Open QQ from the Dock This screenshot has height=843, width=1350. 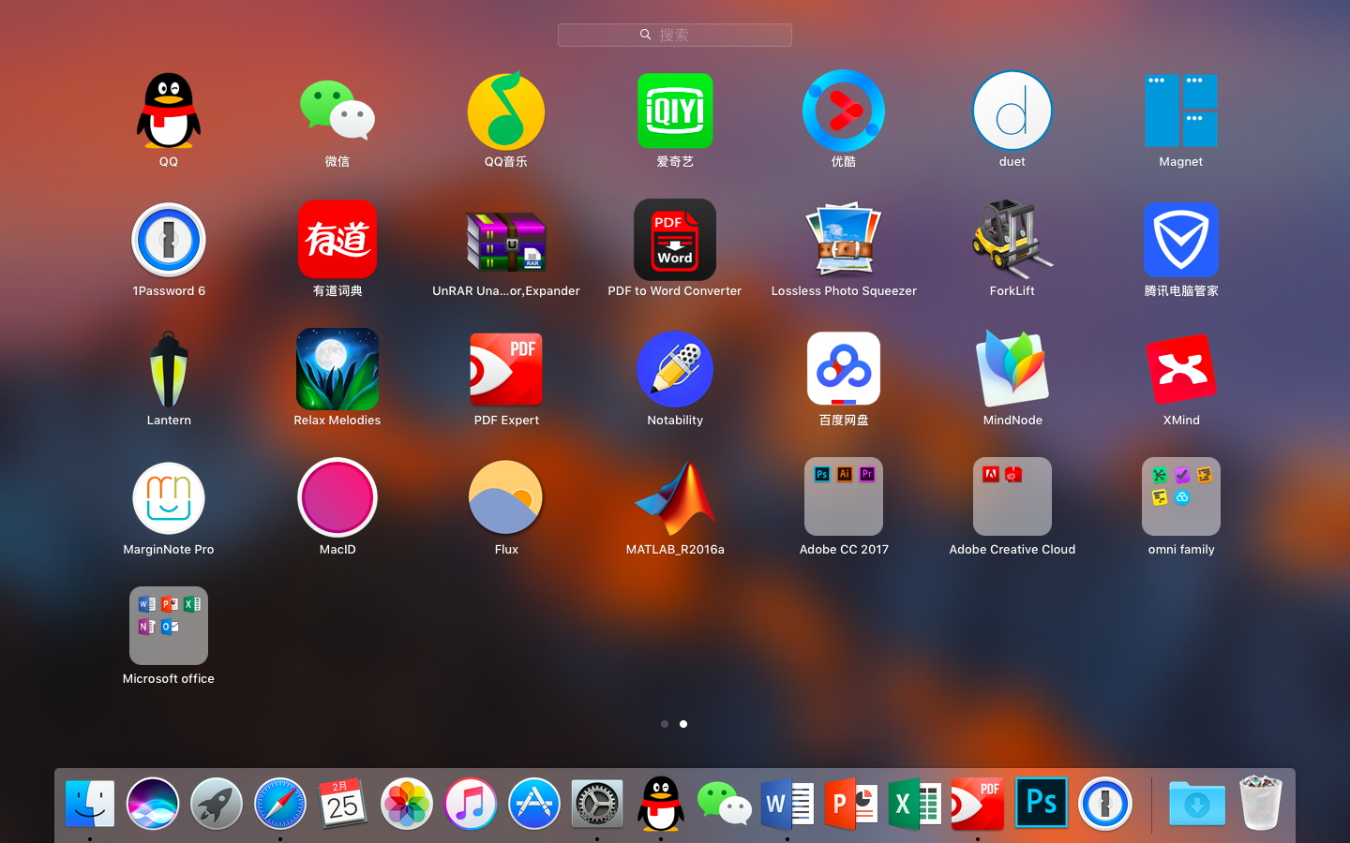[x=661, y=804]
